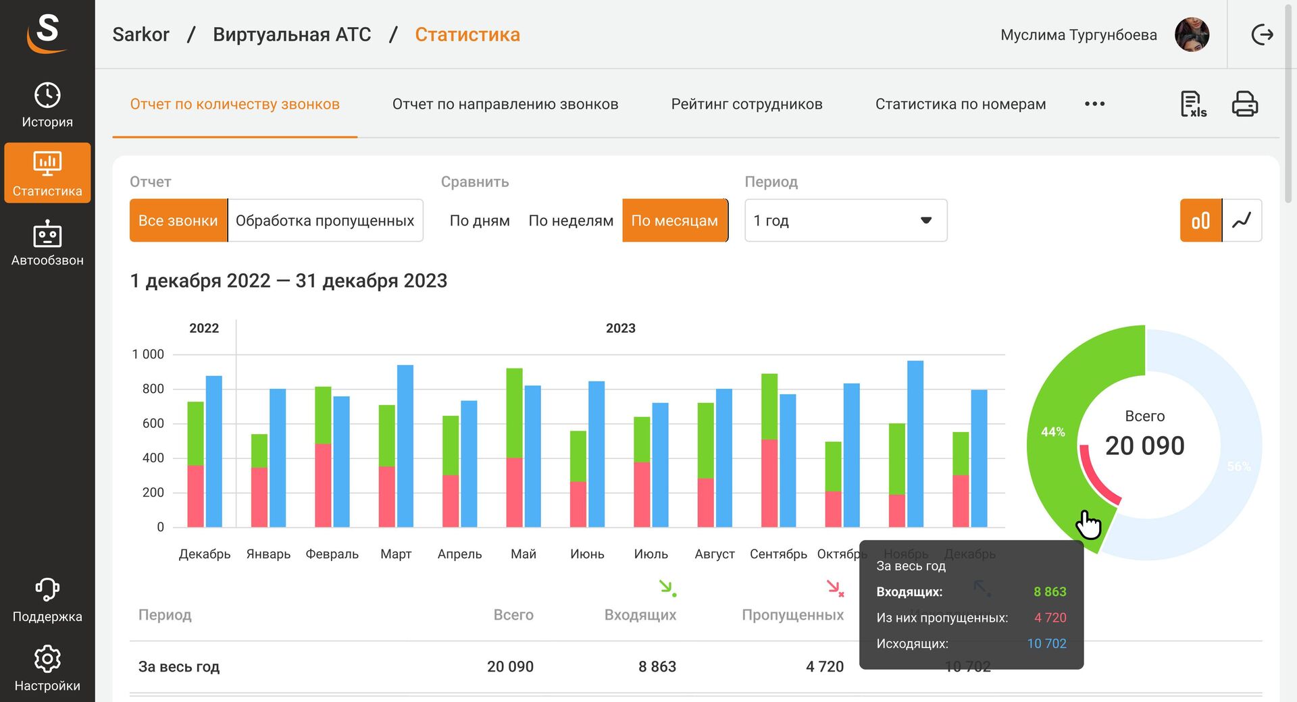Compare По месяцам

coord(675,220)
